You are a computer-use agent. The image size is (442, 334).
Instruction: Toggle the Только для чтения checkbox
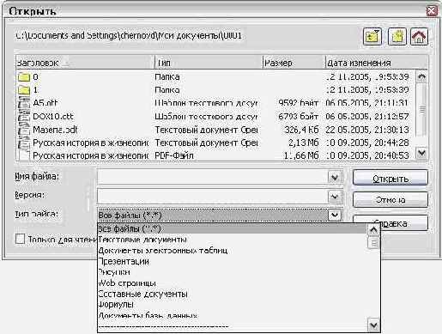(20, 239)
